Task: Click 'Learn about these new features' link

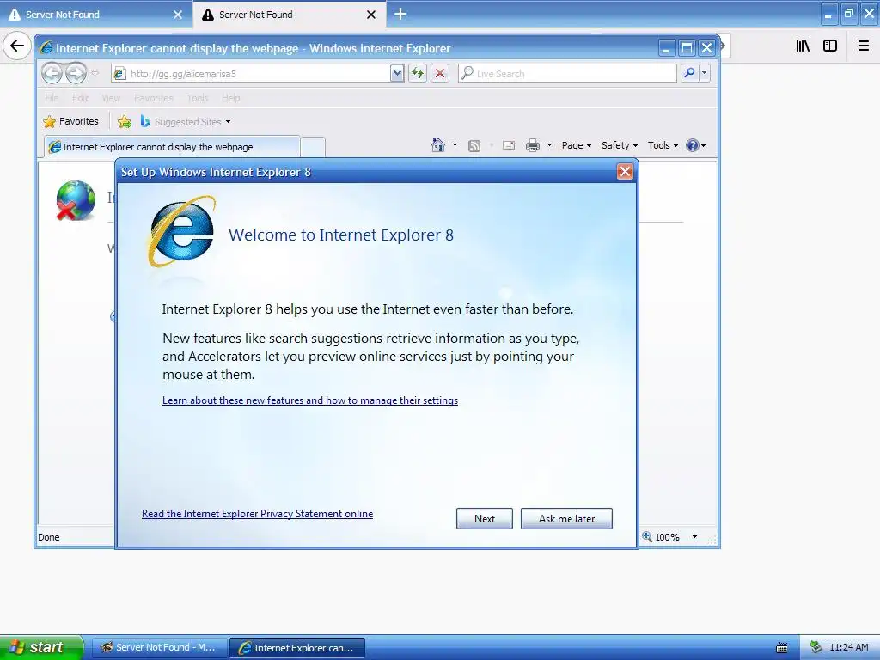Action: tap(310, 400)
